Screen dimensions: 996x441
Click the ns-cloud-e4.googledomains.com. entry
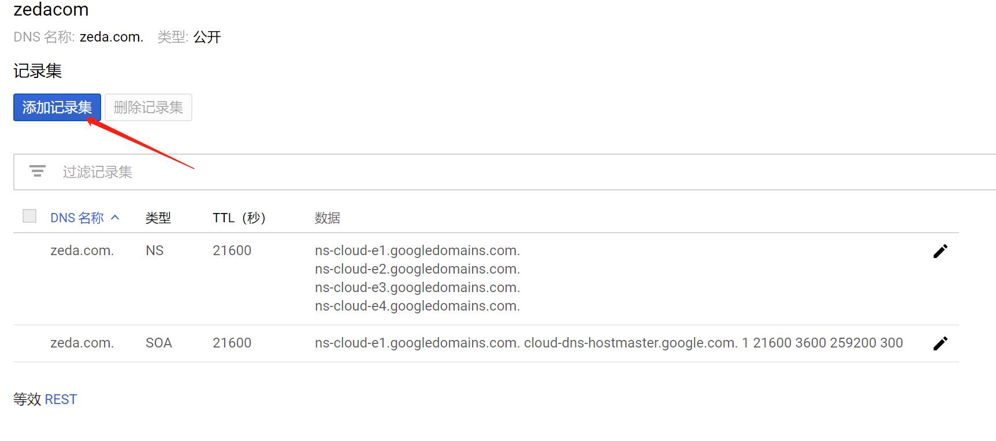417,306
